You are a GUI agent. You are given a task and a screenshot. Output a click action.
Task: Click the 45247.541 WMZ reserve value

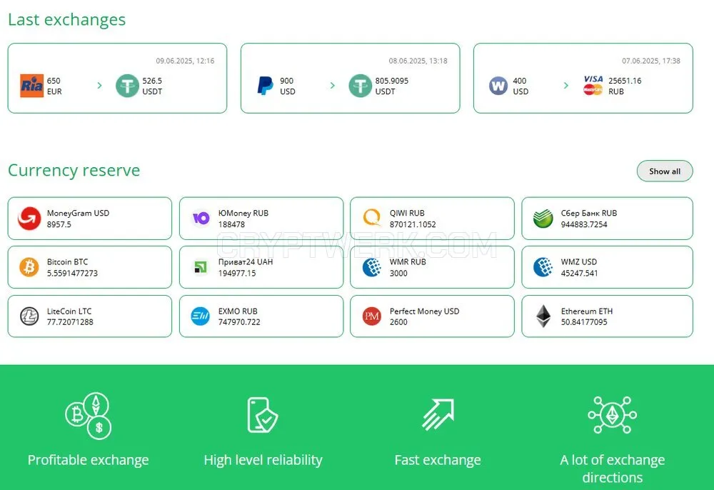[x=579, y=274]
